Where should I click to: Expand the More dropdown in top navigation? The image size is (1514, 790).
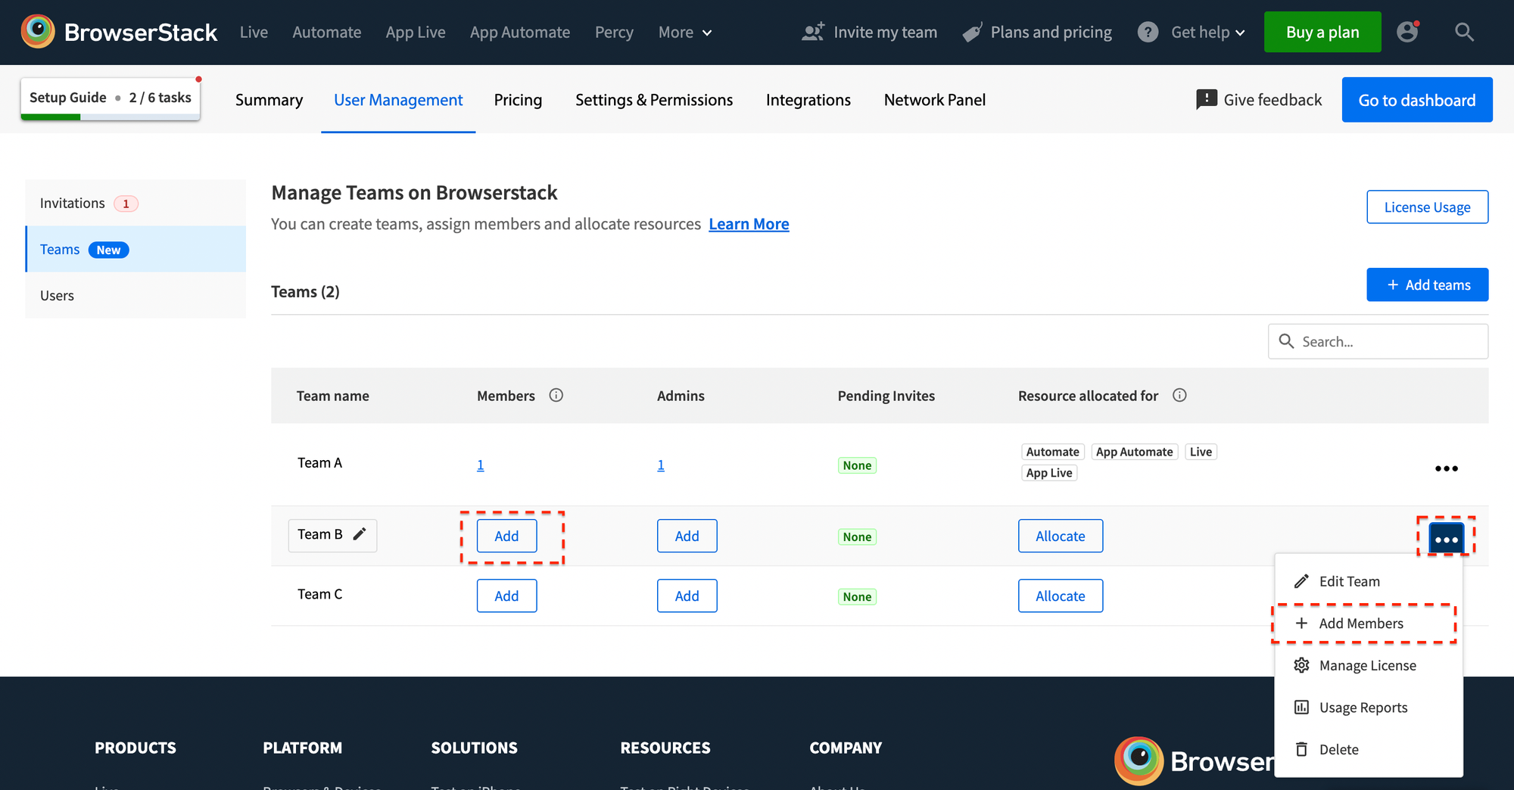coord(685,32)
